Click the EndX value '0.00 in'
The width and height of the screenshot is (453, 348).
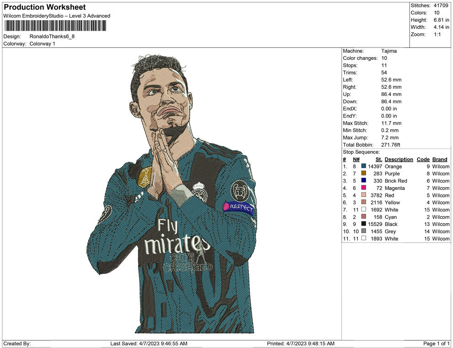(389, 108)
